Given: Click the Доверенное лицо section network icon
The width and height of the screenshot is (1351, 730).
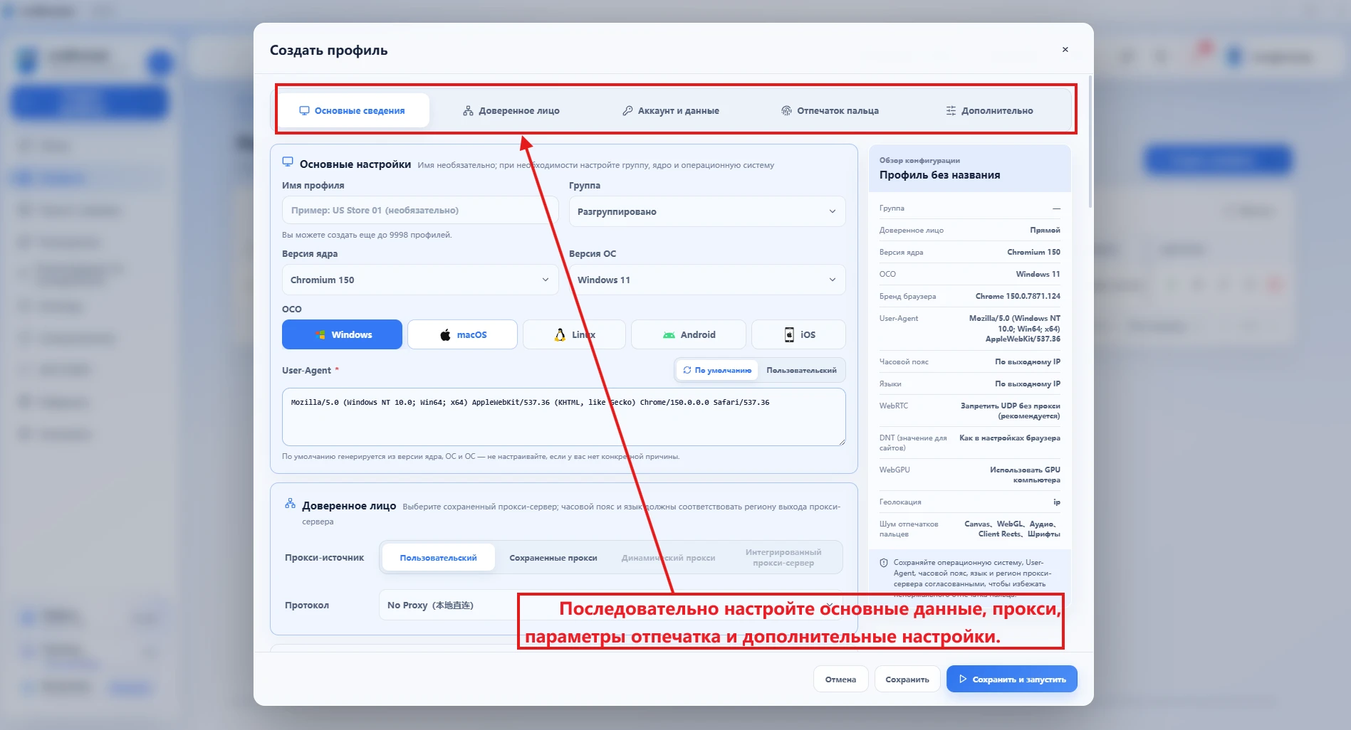Looking at the screenshot, I should tap(290, 504).
